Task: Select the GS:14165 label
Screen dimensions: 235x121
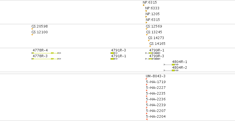Action: [157, 44]
